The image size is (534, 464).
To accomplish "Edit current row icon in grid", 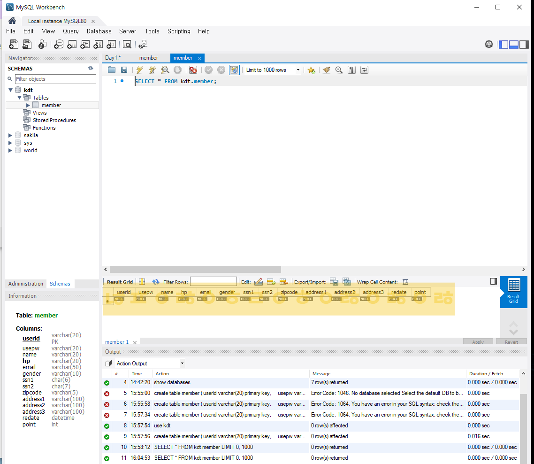I will (x=259, y=282).
